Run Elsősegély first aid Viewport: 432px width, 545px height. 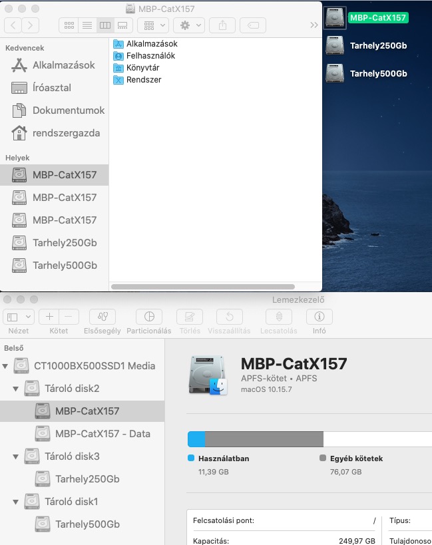pyautogui.click(x=103, y=317)
